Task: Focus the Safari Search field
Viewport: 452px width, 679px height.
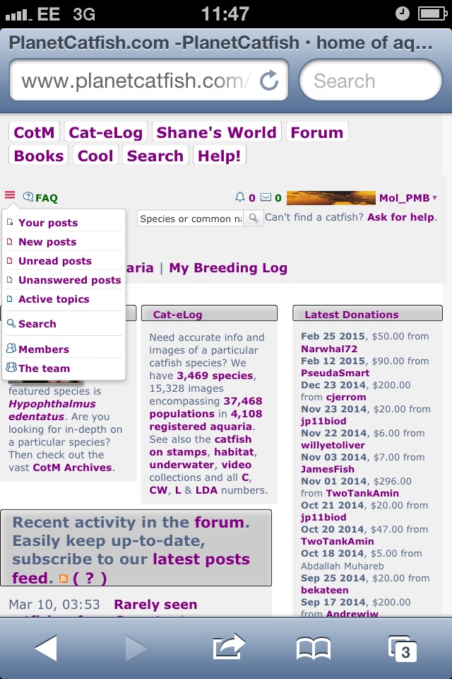Action: tap(371, 81)
